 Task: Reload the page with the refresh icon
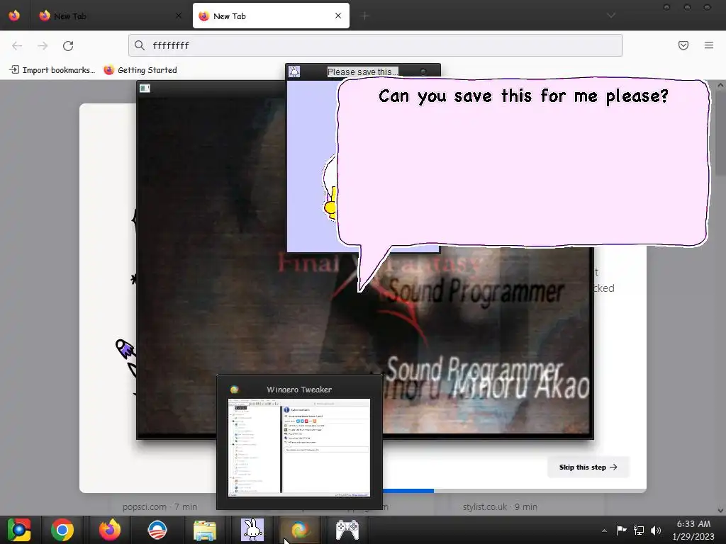point(68,45)
